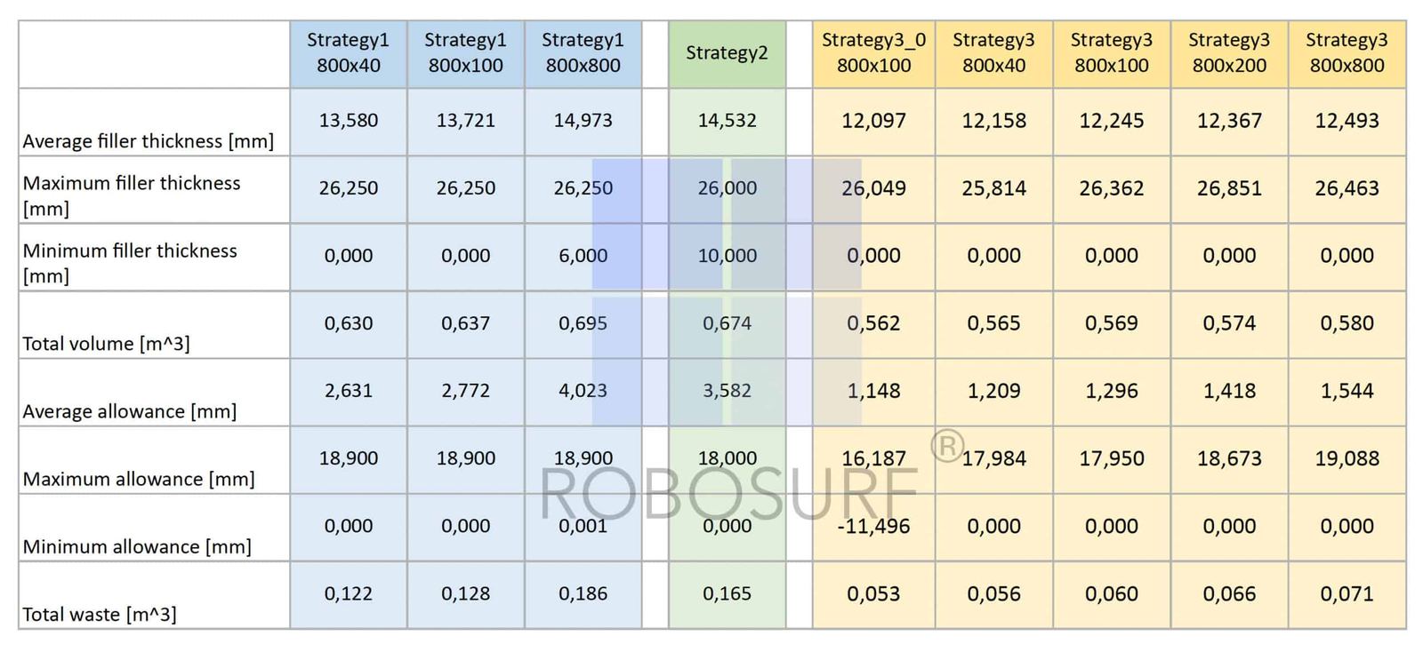Select the 19,088 maximum allowance cell
The image size is (1423, 652).
click(x=1347, y=458)
